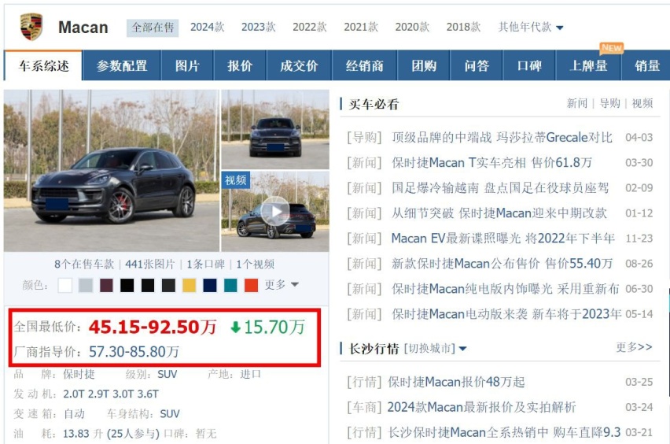This screenshot has width=670, height=444.
Task: Expand the 其他年代款 dropdown
Action: [531, 28]
